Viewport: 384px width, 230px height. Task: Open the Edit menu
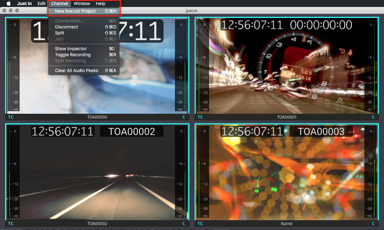[41, 3]
